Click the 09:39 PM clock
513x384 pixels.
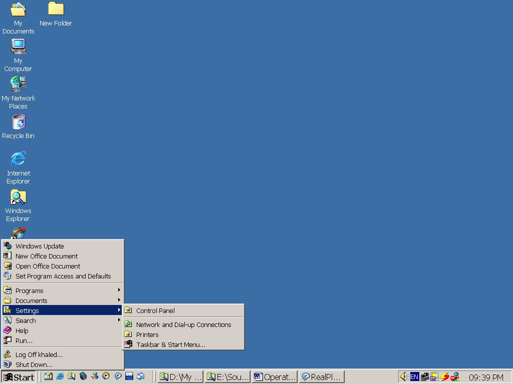click(x=486, y=377)
